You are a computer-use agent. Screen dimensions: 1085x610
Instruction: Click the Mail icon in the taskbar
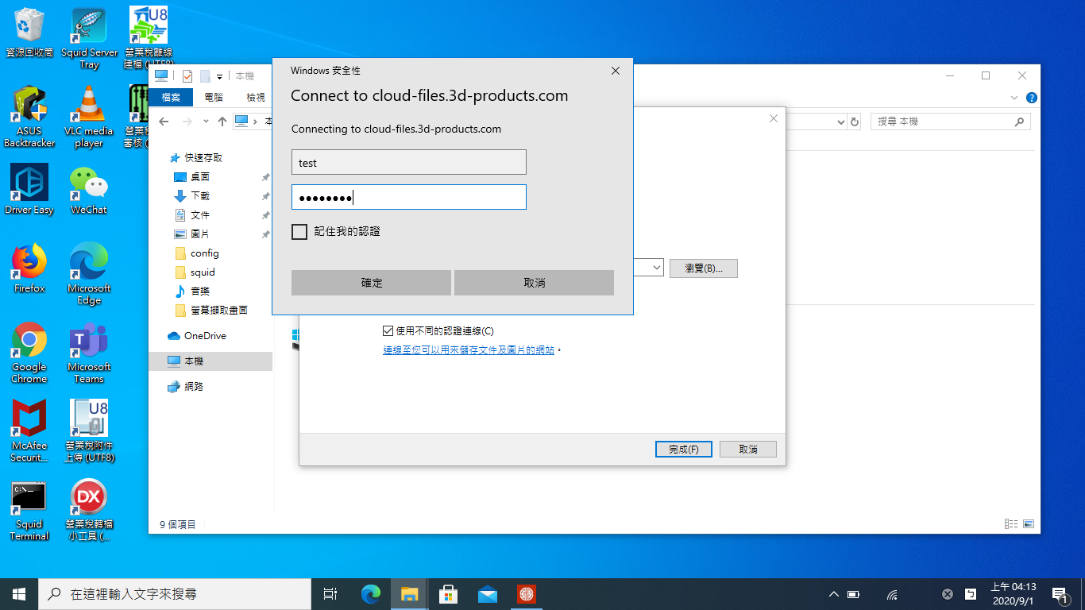click(x=487, y=594)
